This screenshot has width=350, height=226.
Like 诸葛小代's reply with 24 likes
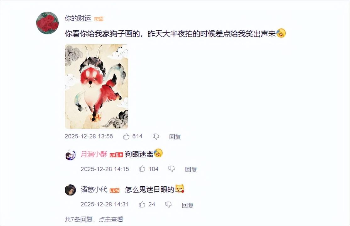142,204
